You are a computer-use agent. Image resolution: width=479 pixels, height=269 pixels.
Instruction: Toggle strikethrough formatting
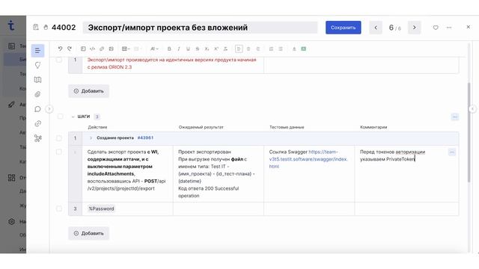(x=198, y=49)
